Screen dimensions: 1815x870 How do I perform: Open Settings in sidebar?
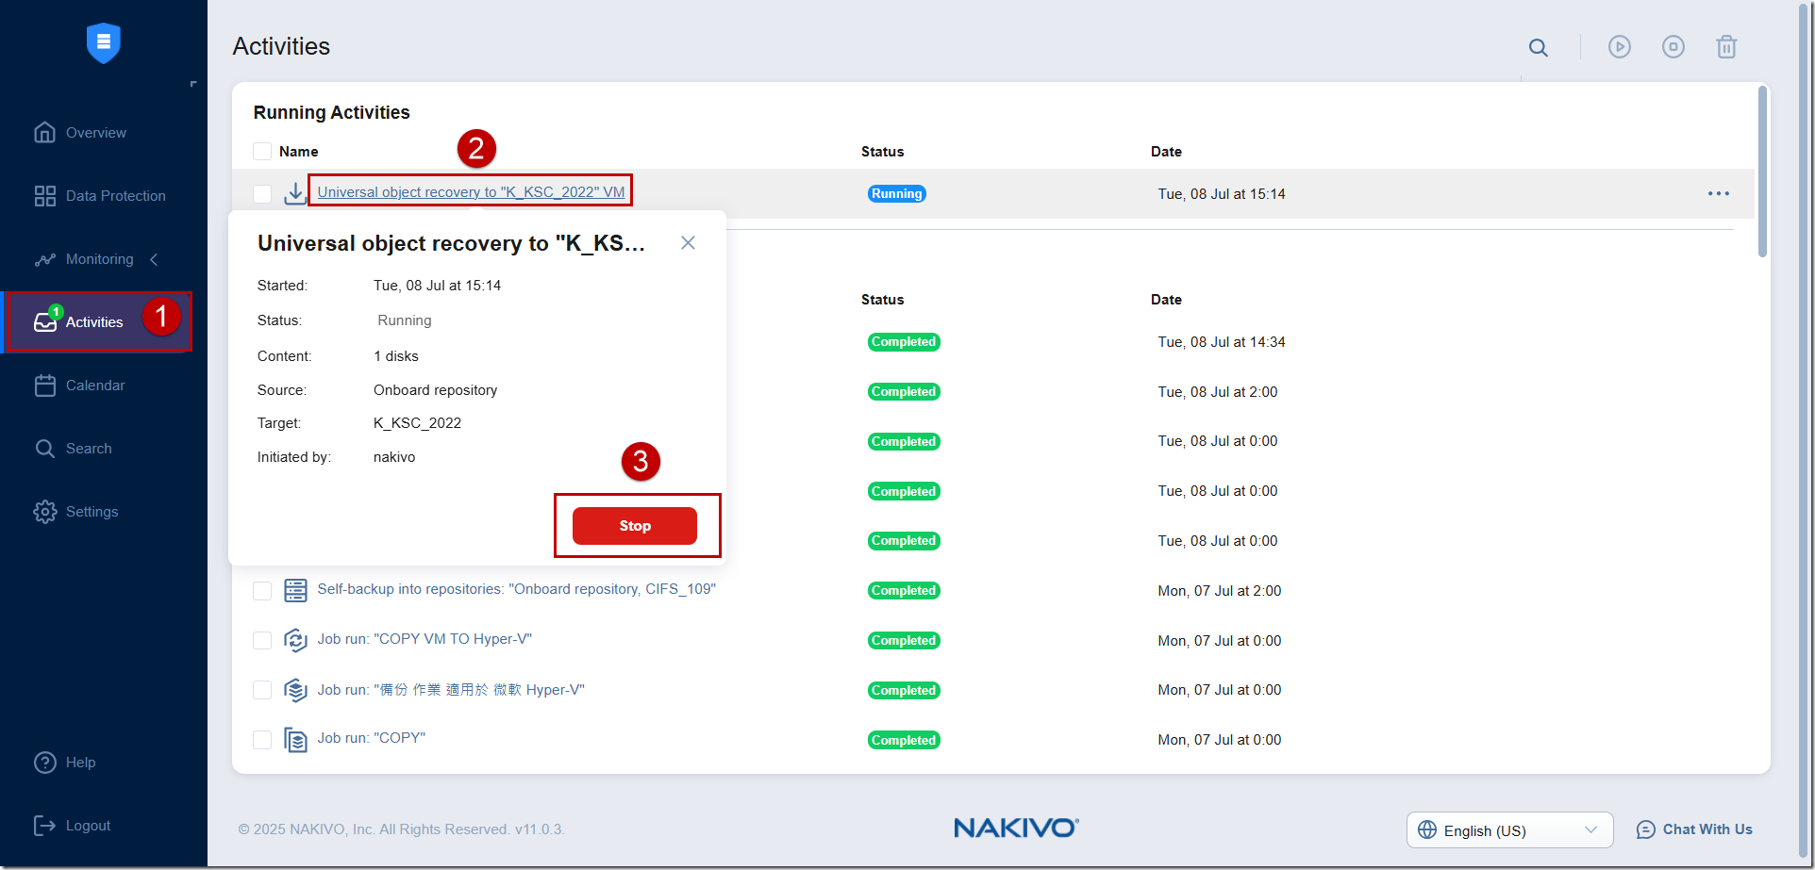coord(75,512)
